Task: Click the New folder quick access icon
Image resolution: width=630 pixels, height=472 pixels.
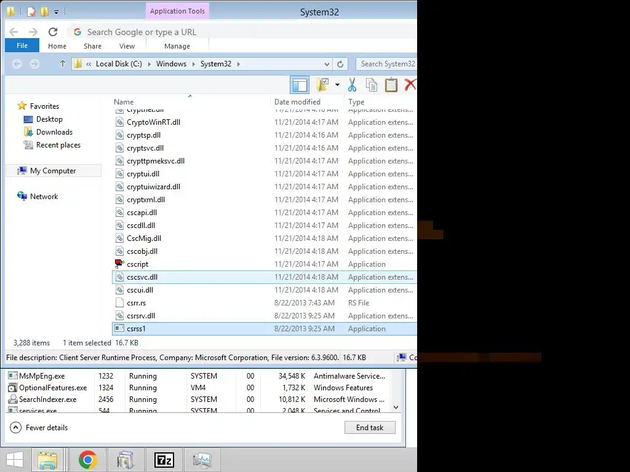Action: tap(44, 12)
